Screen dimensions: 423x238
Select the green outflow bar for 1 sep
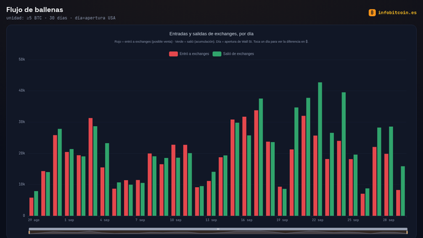(x=72, y=183)
